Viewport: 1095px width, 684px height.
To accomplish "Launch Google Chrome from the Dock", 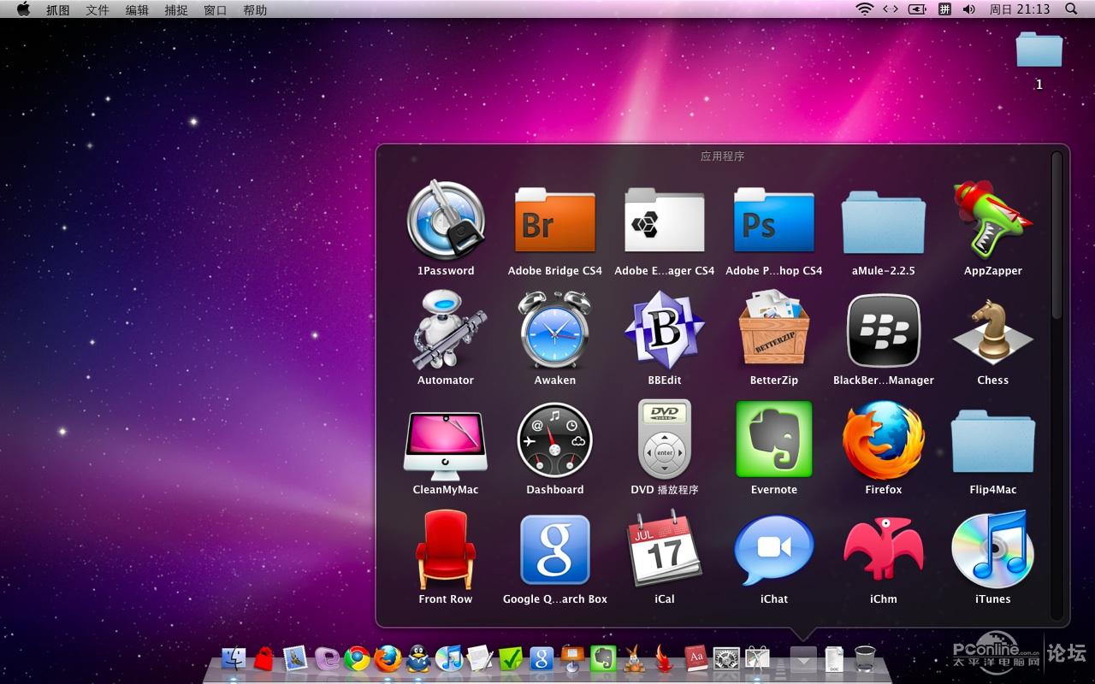I will (357, 658).
